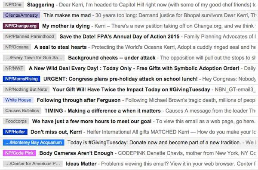Open the White House label
The image size is (258, 170).
(x=18, y=100)
